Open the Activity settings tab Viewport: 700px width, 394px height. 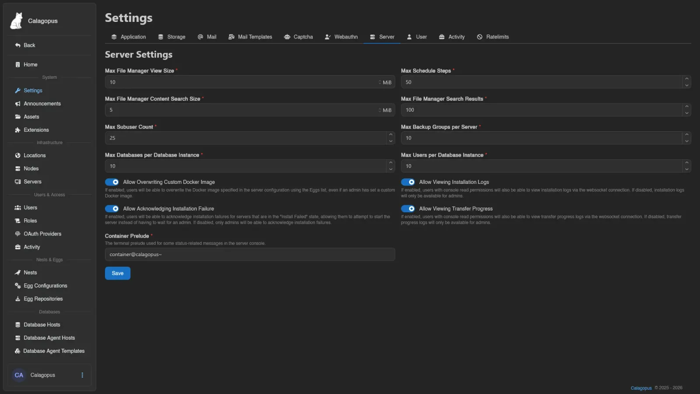coord(452,37)
